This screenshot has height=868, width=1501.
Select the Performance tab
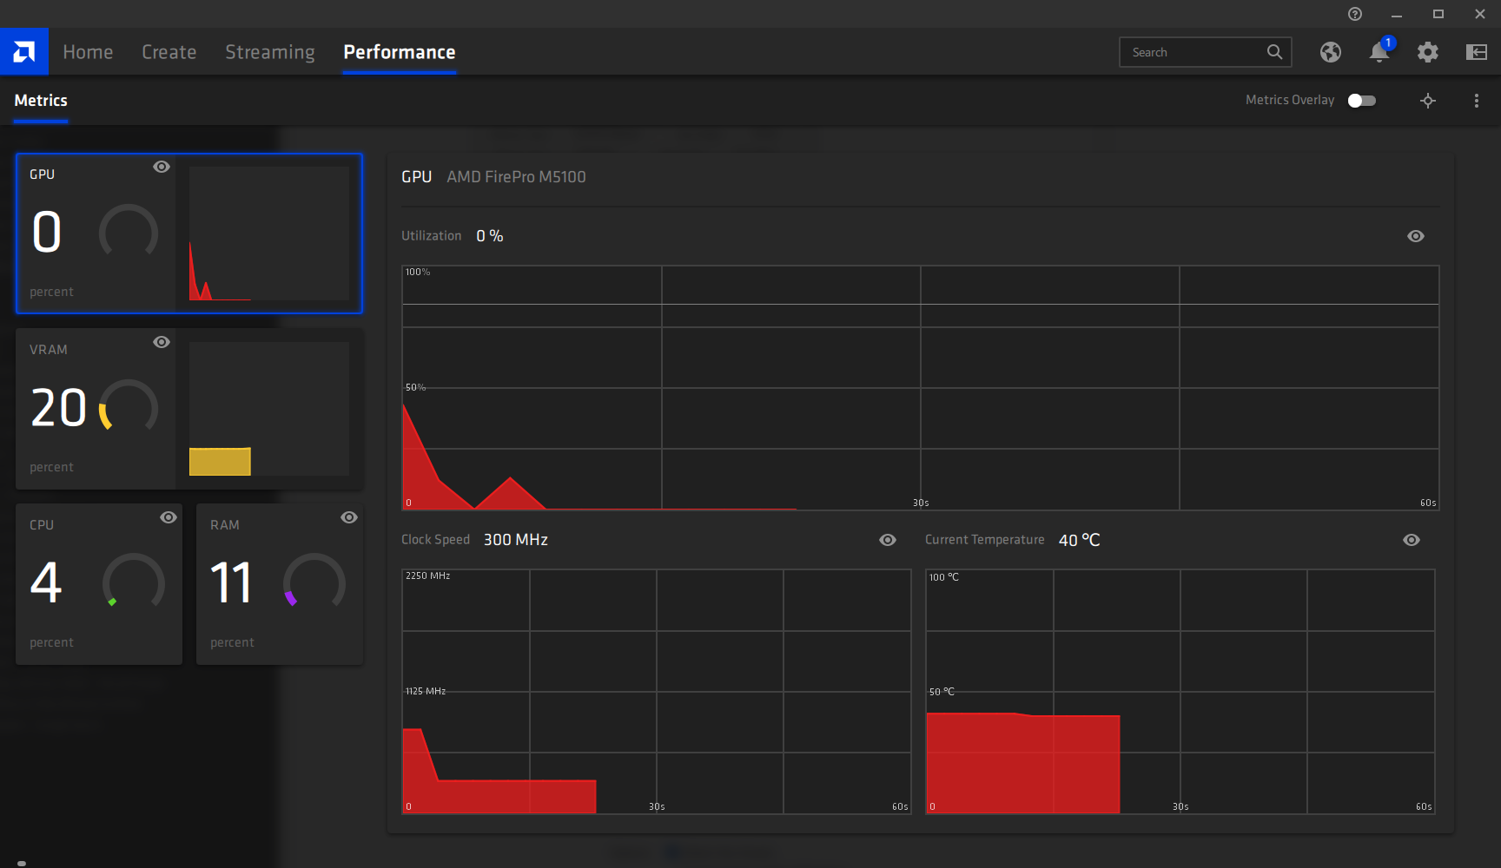400,52
